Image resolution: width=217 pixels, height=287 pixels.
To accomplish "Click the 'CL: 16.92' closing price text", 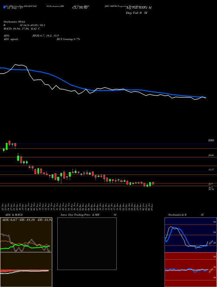I will [80, 8].
